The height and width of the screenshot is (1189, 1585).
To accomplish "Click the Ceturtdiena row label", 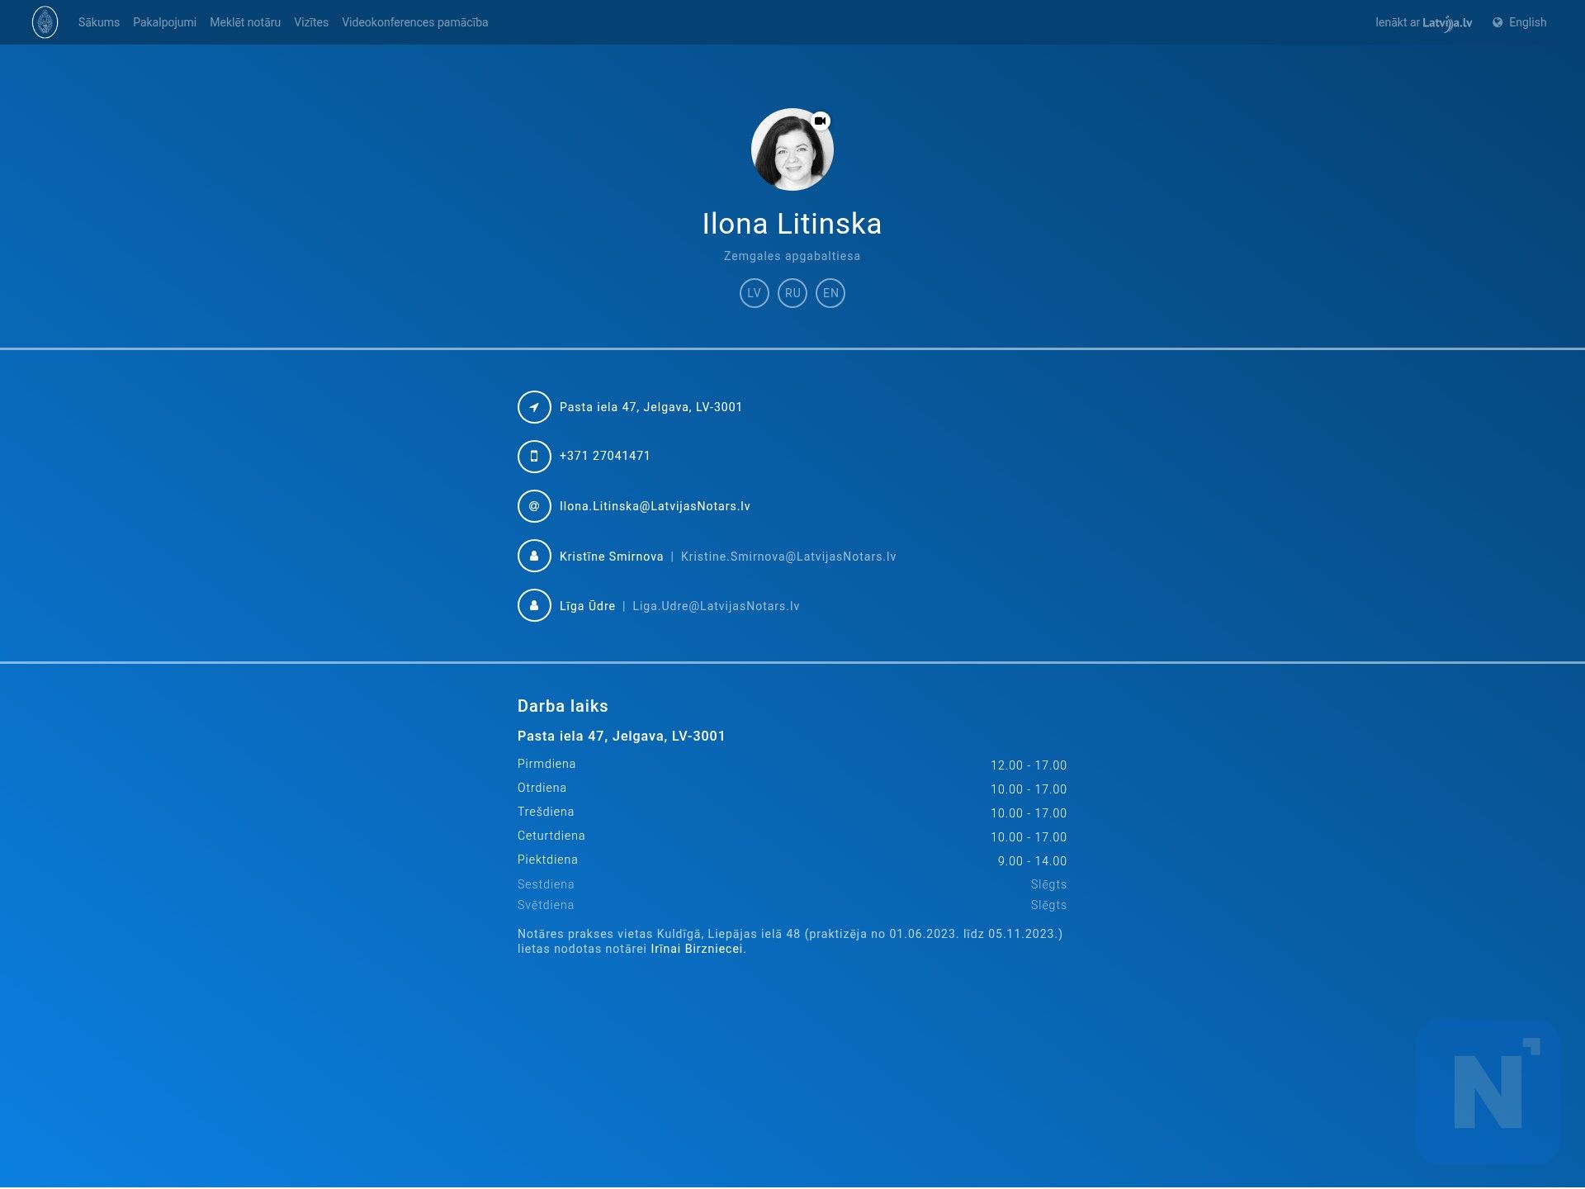I will (x=551, y=836).
